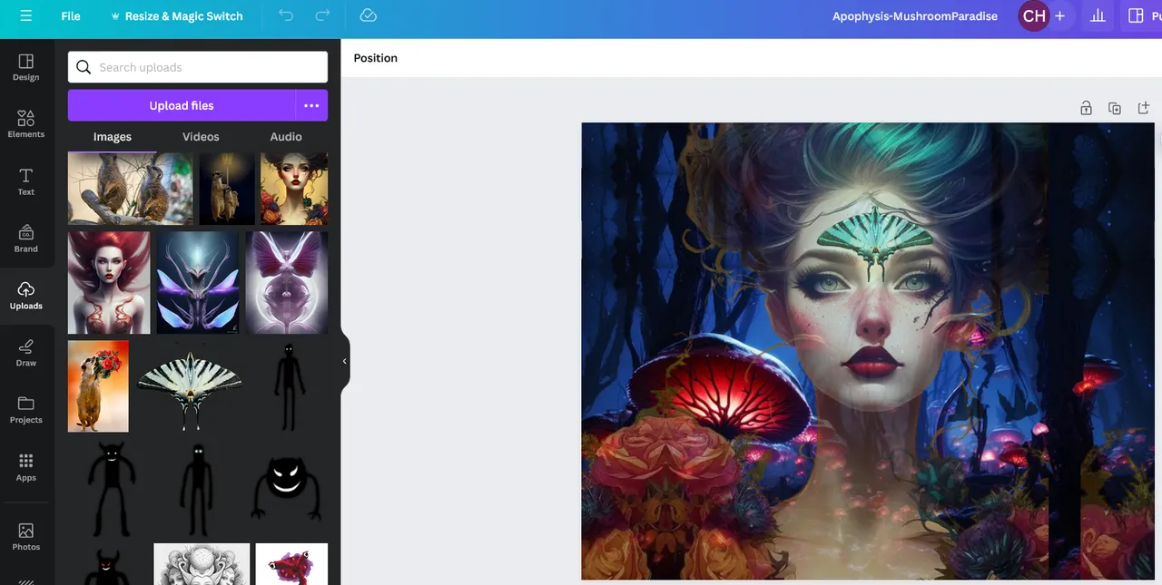Image resolution: width=1162 pixels, height=585 pixels.
Task: Click the Search uploads field
Action: coord(198,67)
